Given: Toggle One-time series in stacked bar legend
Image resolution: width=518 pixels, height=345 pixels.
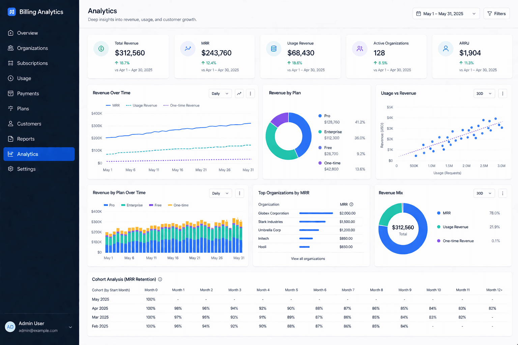Looking at the screenshot, I should [x=178, y=205].
